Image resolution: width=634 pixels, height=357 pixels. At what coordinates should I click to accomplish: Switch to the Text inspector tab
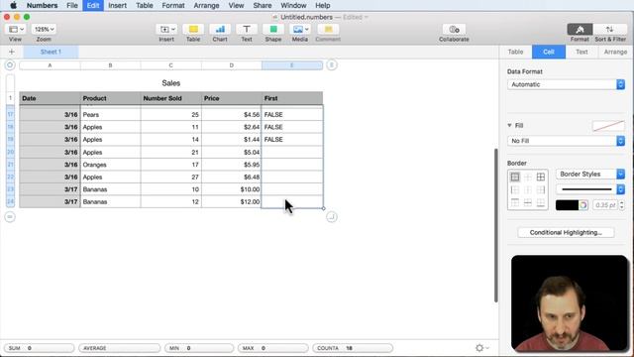(x=581, y=52)
